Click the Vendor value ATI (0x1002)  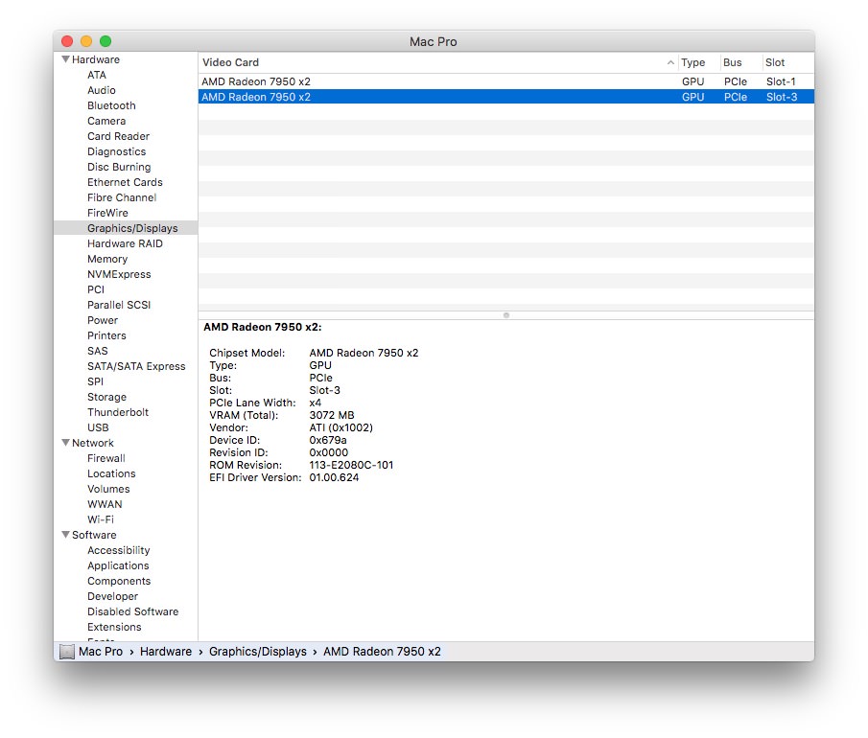coord(341,427)
